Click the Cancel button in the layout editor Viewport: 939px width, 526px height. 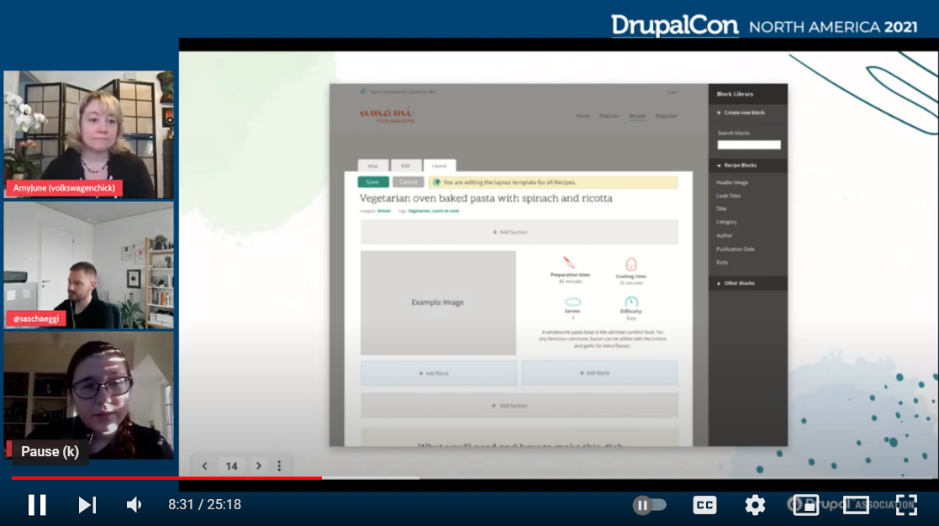tap(409, 182)
